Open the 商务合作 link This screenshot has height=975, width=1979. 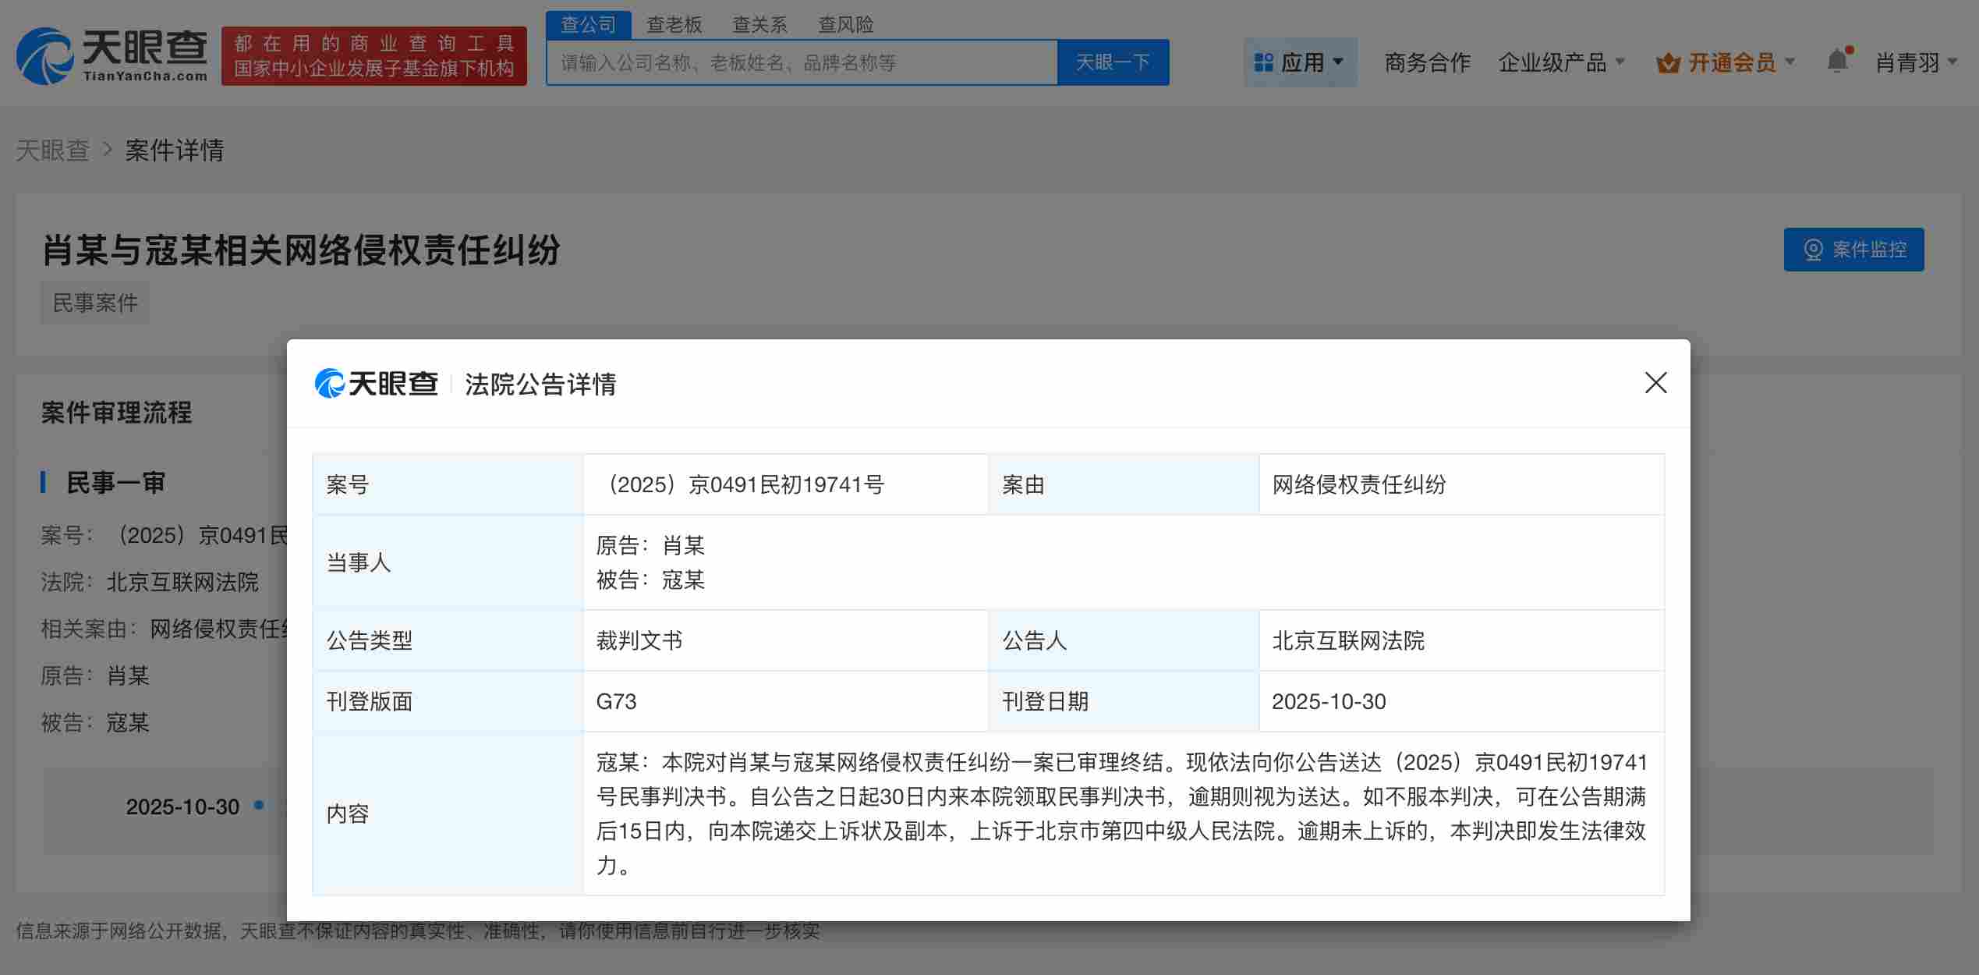[x=1426, y=62]
